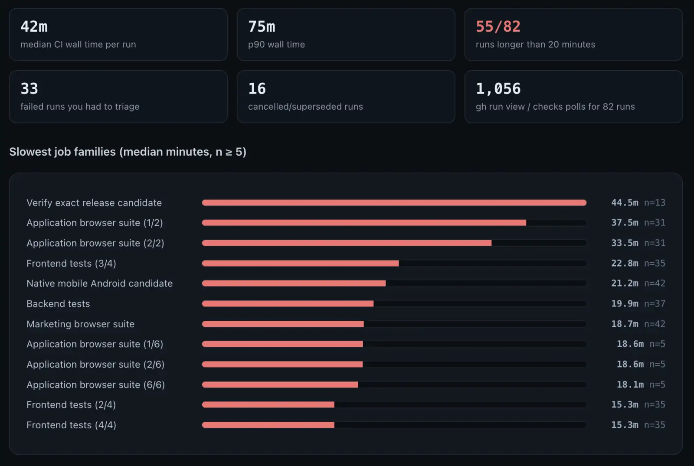Screen dimensions: 694x466
Task: Click the '42m' median CI wall time value
Action: coord(34,26)
